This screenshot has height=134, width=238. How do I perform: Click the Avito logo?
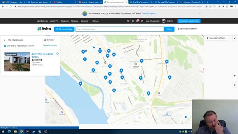click(x=44, y=29)
